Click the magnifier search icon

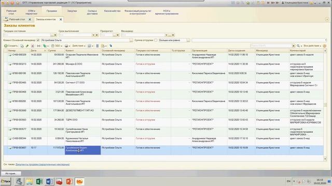pyautogui.click(x=298, y=46)
